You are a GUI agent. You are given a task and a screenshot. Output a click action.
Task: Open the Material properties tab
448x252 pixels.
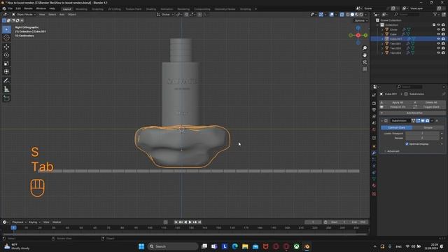tap(374, 185)
